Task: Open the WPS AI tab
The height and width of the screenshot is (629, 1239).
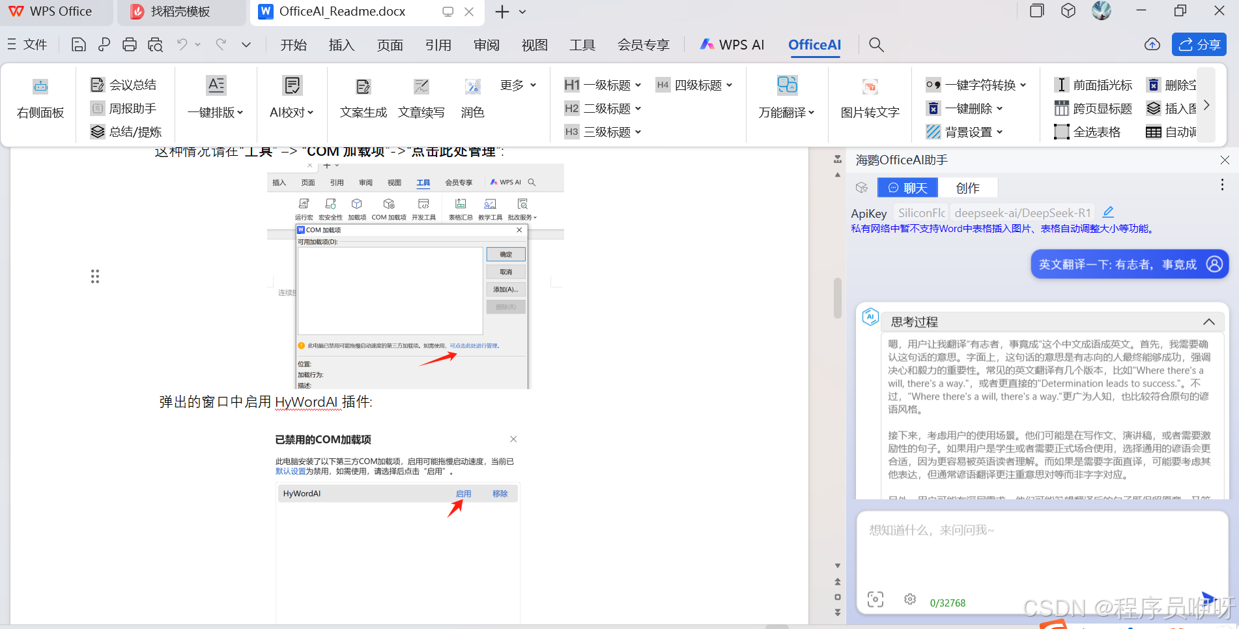Action: (732, 44)
